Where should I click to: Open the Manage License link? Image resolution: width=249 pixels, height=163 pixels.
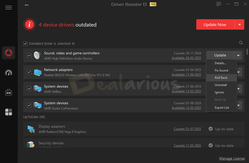[232, 159]
